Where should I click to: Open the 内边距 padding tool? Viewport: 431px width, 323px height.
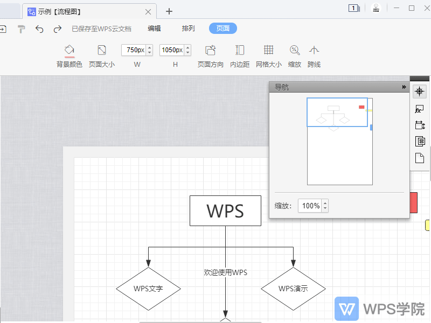pyautogui.click(x=240, y=57)
